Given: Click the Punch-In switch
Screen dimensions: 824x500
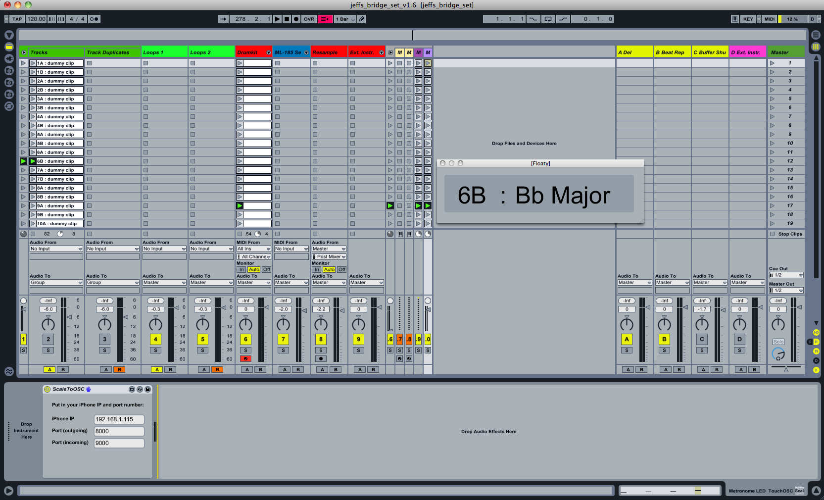Looking at the screenshot, I should 533,19.
